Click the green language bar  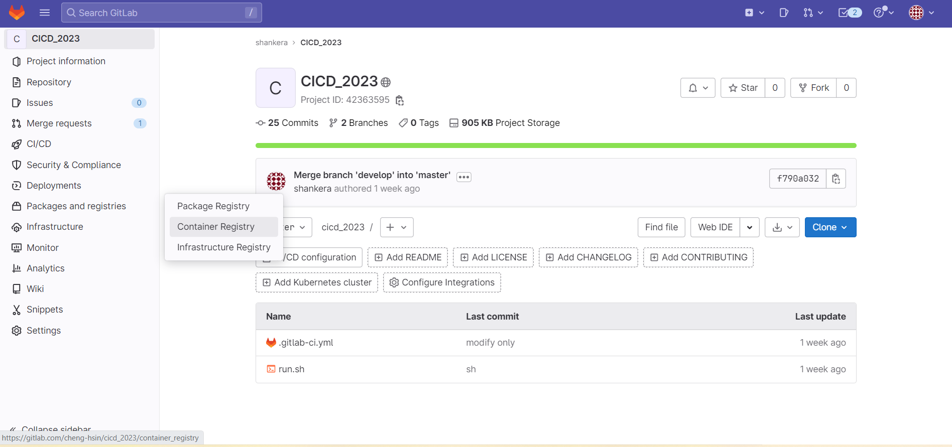coord(555,145)
